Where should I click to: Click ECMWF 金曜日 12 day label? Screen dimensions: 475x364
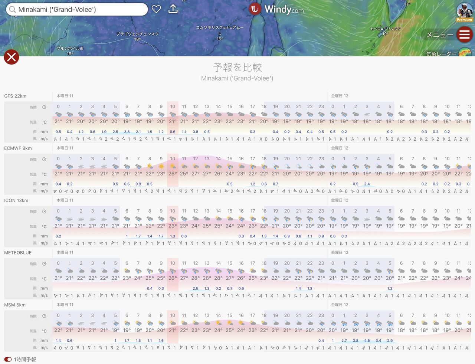(x=340, y=148)
